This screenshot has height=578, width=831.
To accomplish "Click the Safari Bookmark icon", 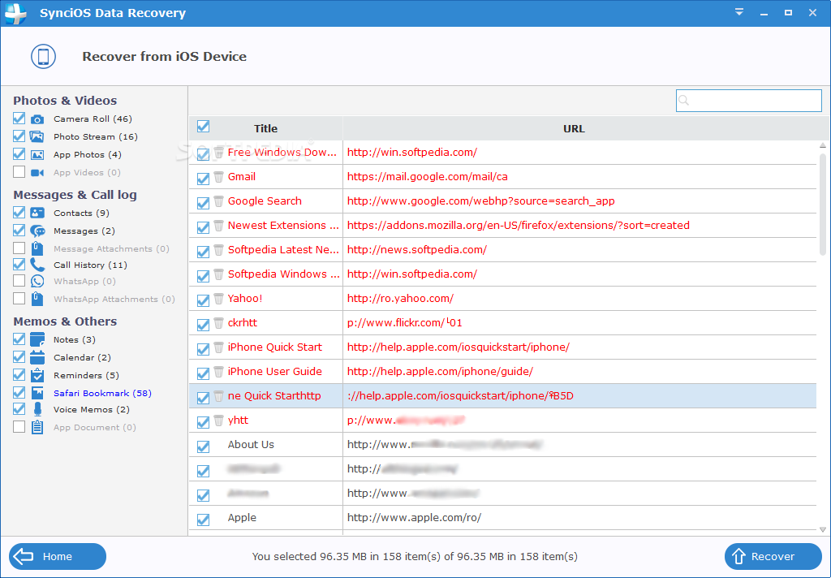I will click(x=37, y=393).
